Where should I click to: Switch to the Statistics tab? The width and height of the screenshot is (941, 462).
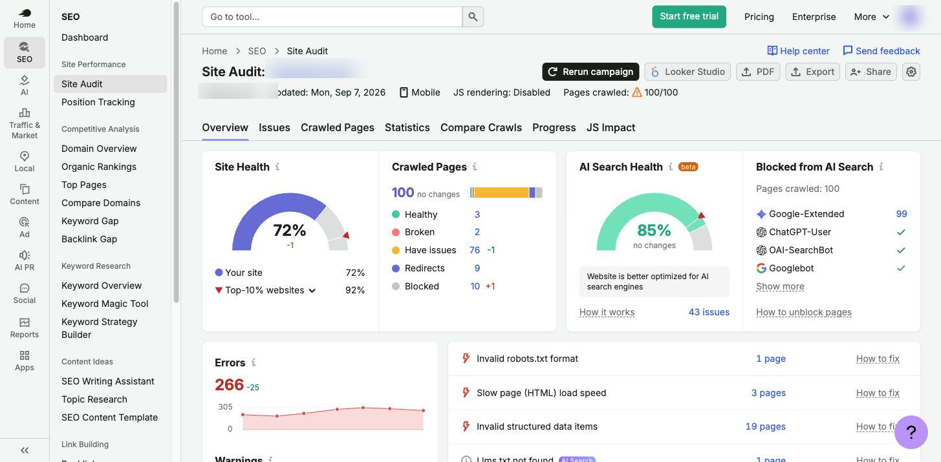407,127
